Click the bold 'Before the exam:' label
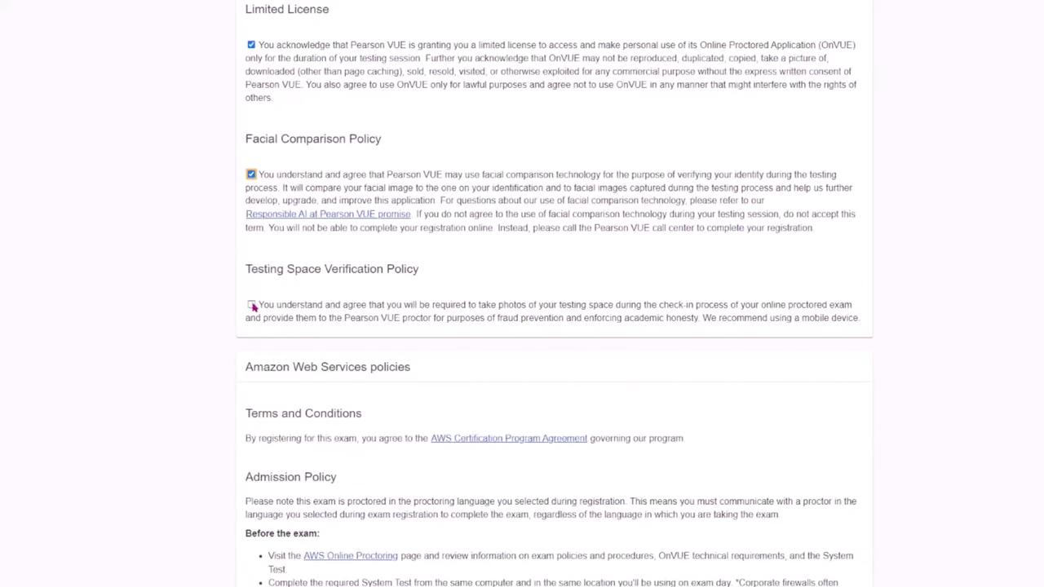Screen dimensions: 1044x587 [x=282, y=533]
